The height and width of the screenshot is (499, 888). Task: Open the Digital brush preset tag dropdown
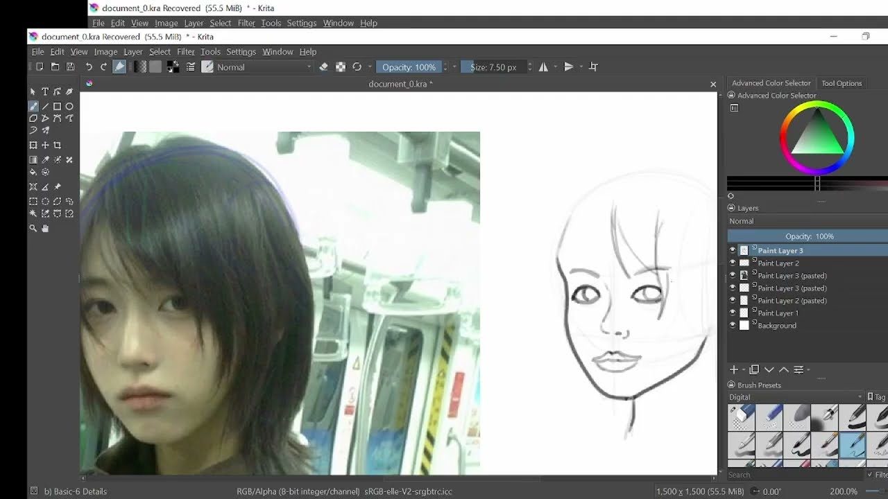point(795,397)
